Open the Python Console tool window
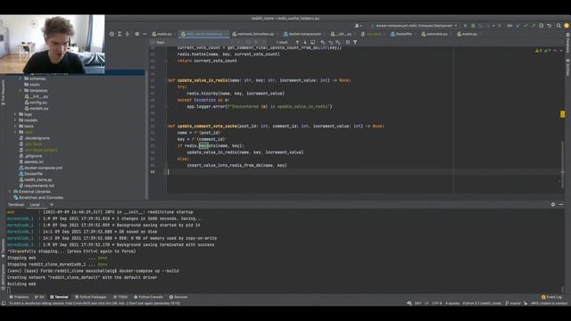This screenshot has height=321, width=571. [148, 297]
